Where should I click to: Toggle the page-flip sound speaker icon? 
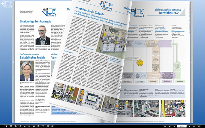click(x=25, y=126)
